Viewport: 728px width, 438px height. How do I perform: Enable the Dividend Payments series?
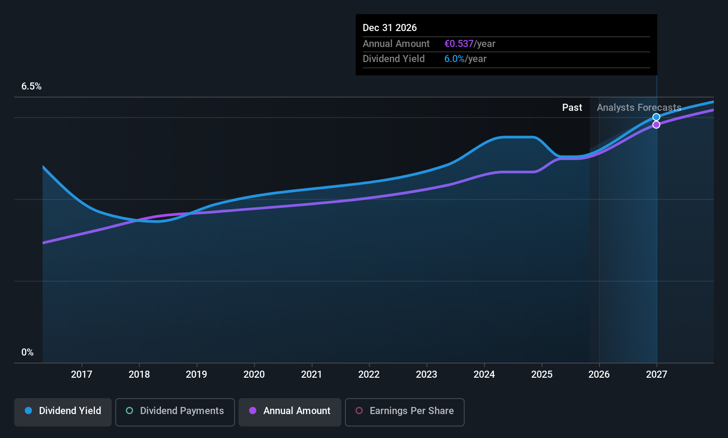[175, 411]
